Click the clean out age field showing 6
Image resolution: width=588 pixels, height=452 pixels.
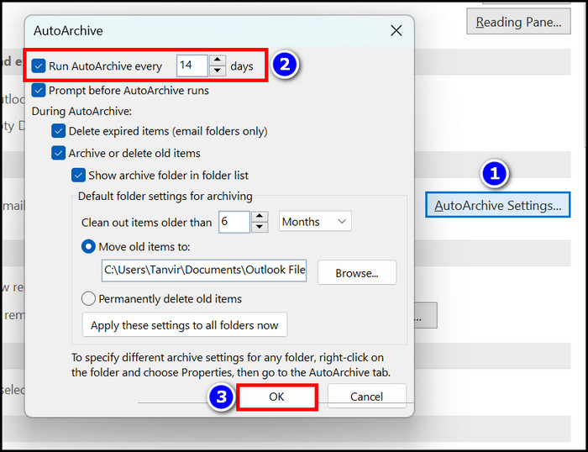234,222
